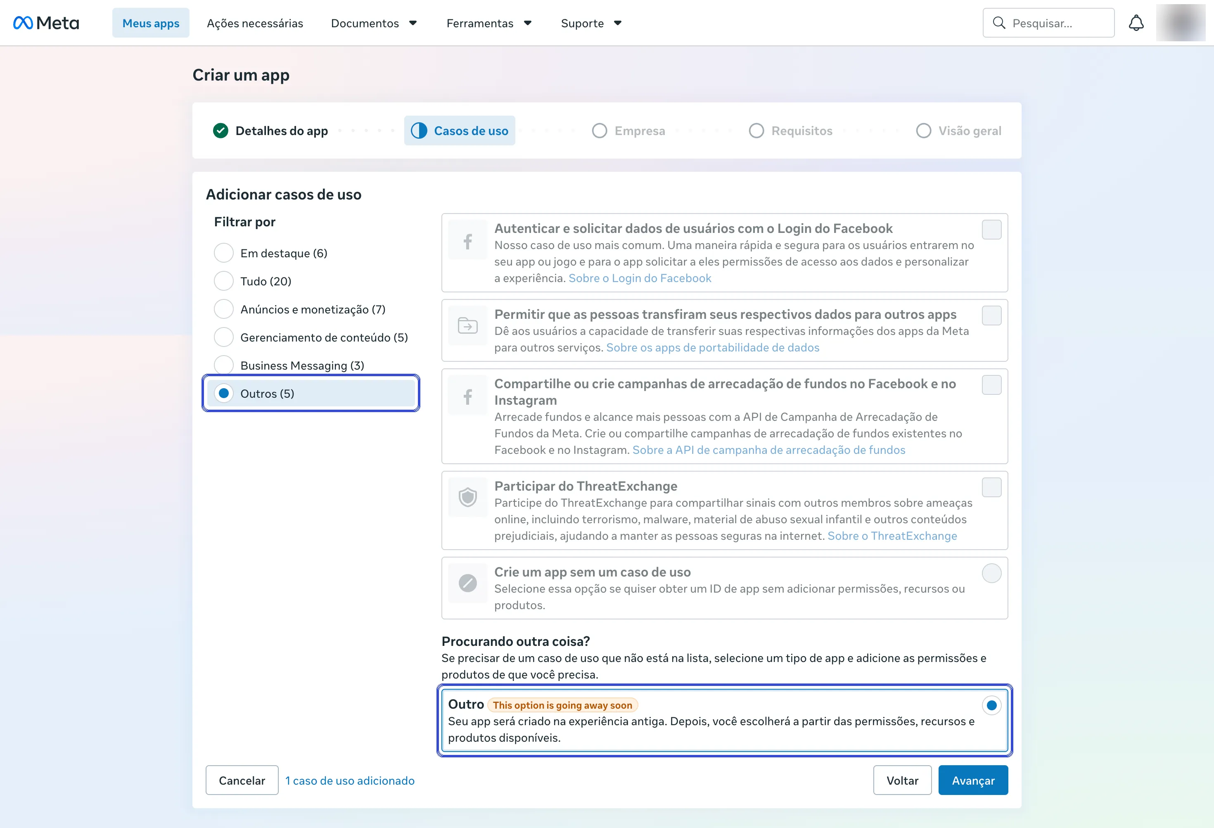This screenshot has width=1214, height=828.
Task: Click the Voltar button
Action: click(x=902, y=781)
